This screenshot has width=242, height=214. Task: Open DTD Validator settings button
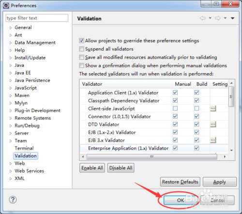213,124
